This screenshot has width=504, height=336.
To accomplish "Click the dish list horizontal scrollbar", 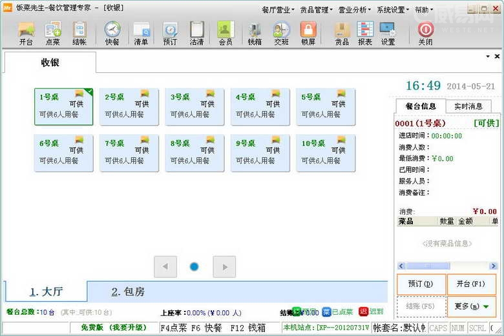I will (x=446, y=266).
